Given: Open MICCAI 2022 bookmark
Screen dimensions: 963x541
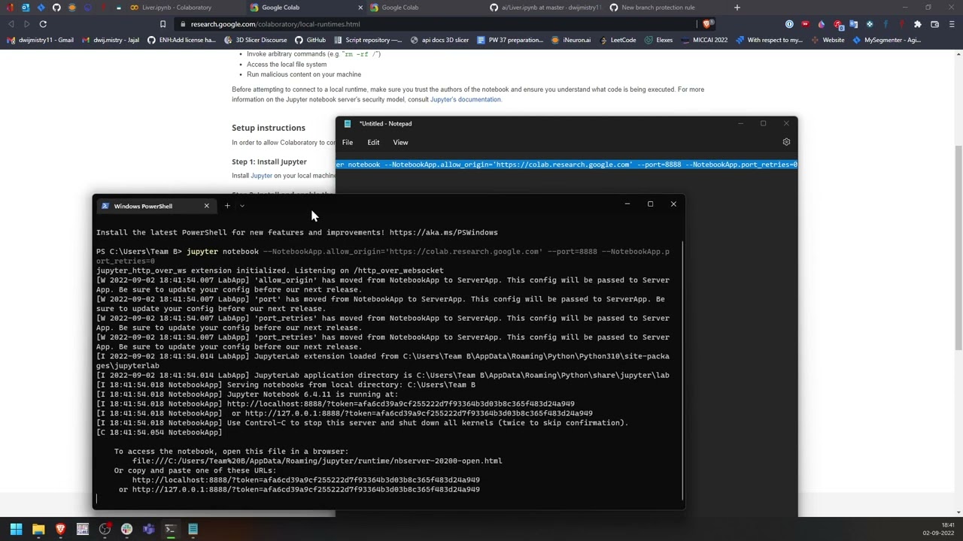Looking at the screenshot, I should (x=705, y=40).
